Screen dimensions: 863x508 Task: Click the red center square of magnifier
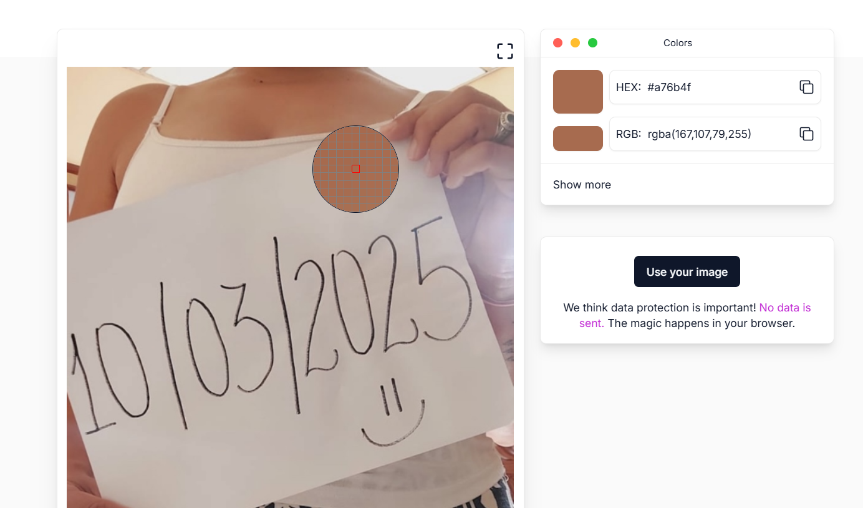pyautogui.click(x=355, y=169)
